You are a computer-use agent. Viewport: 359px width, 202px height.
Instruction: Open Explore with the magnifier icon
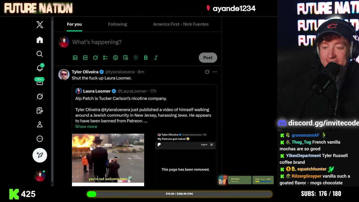tap(40, 54)
